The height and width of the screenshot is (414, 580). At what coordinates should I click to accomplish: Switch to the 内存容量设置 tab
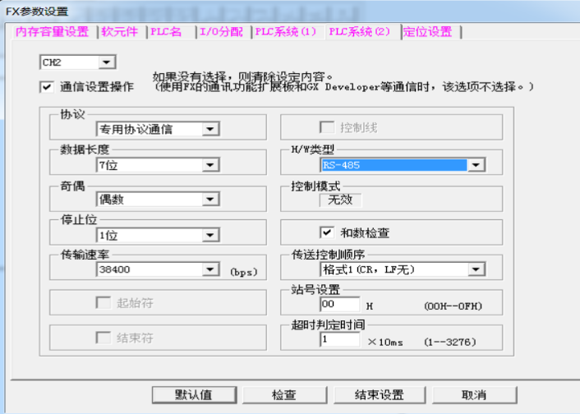[x=52, y=32]
